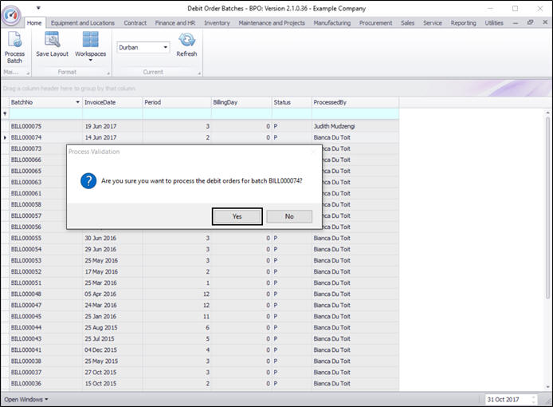Select batch row BILL000075
Image resolution: width=553 pixels, height=407 pixels.
pos(27,126)
